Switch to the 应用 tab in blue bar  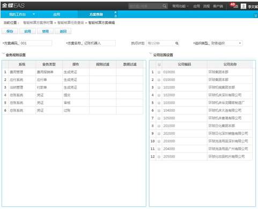click(56, 15)
